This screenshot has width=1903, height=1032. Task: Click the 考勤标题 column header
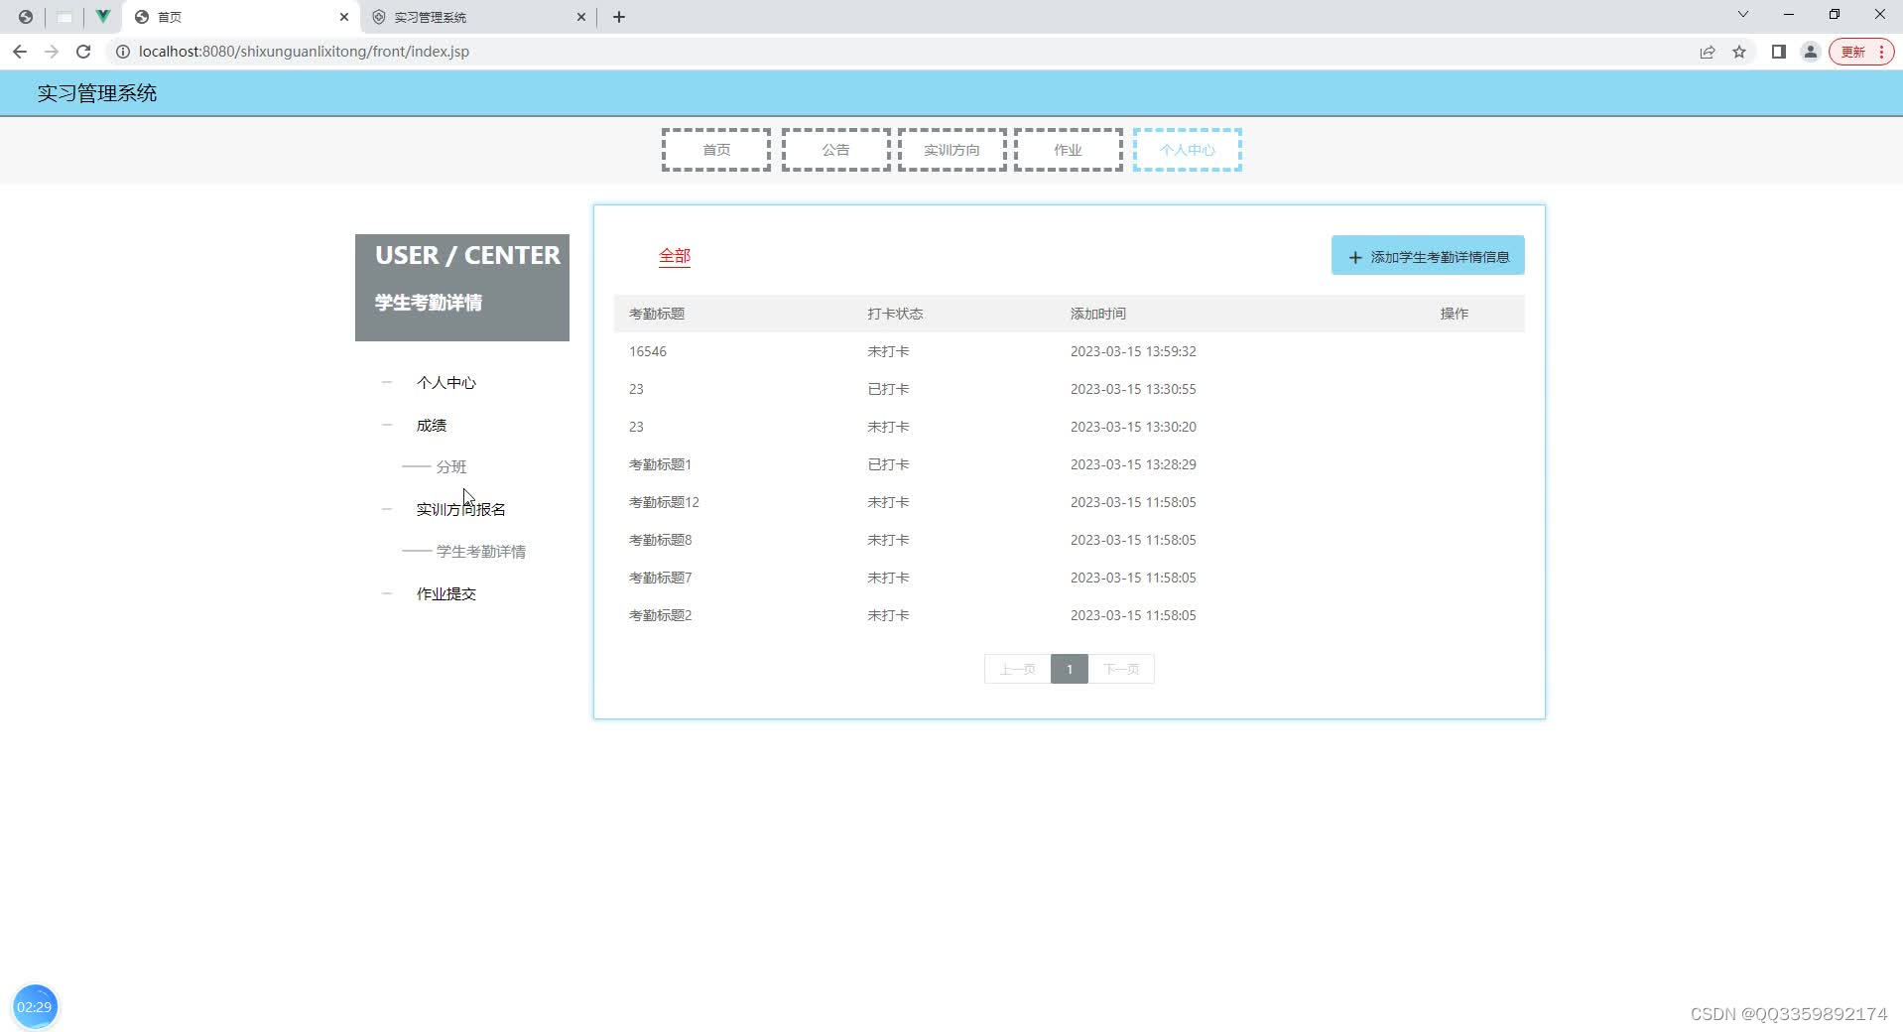[x=657, y=314]
